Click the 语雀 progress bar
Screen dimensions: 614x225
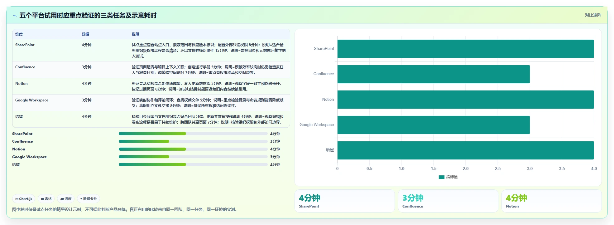(193, 164)
